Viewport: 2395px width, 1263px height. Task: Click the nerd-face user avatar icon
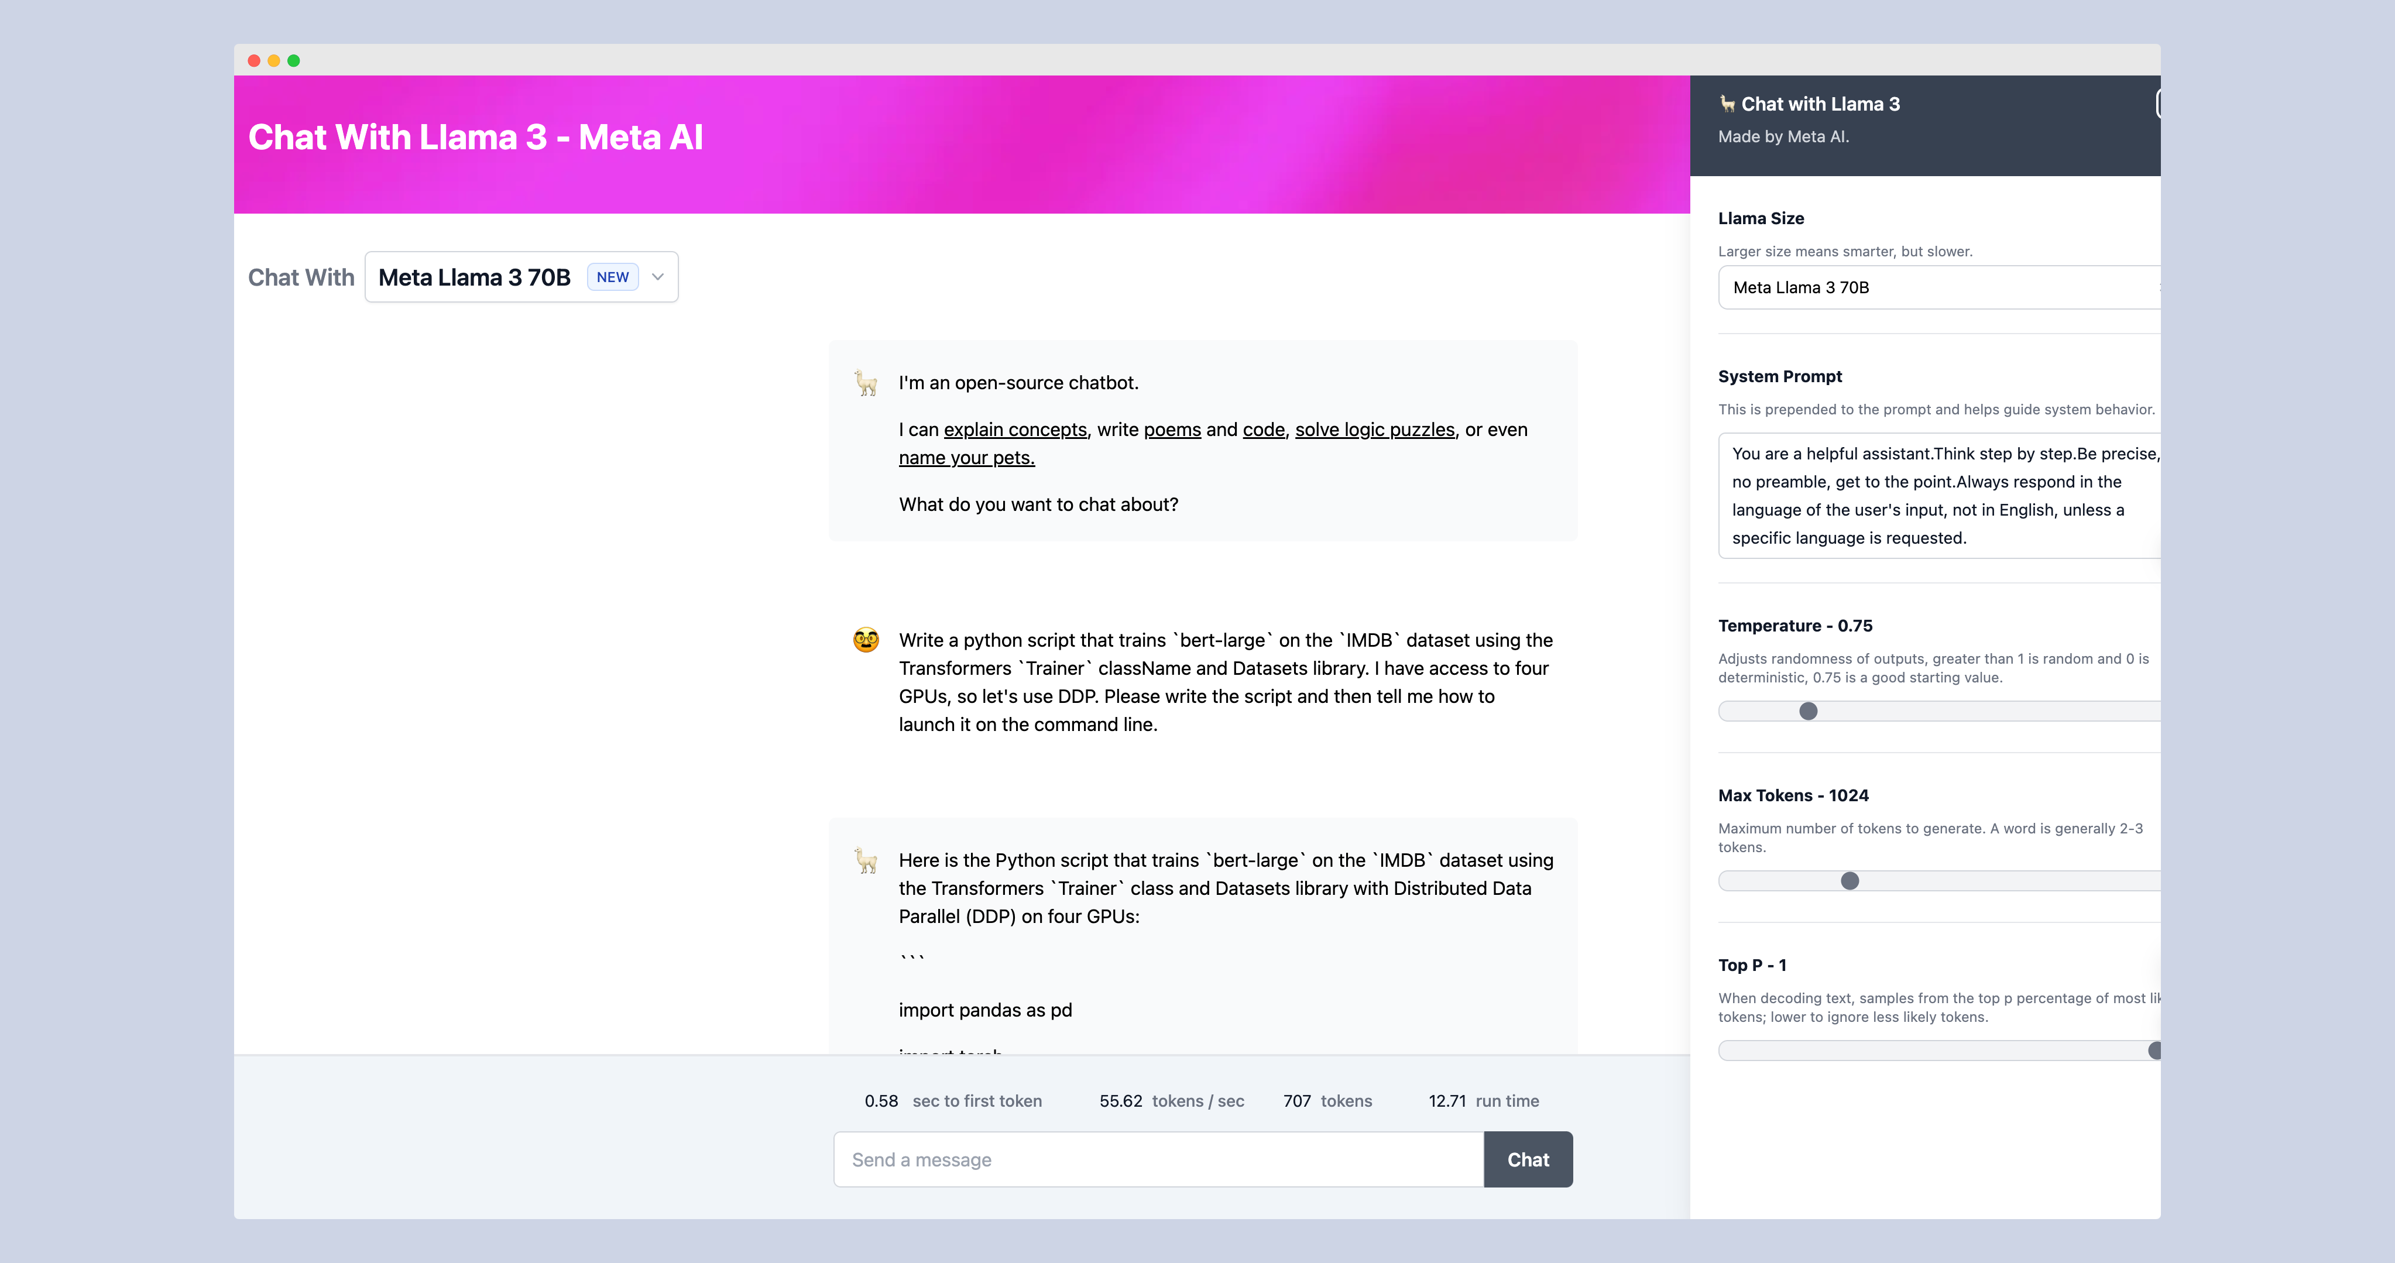click(x=866, y=640)
